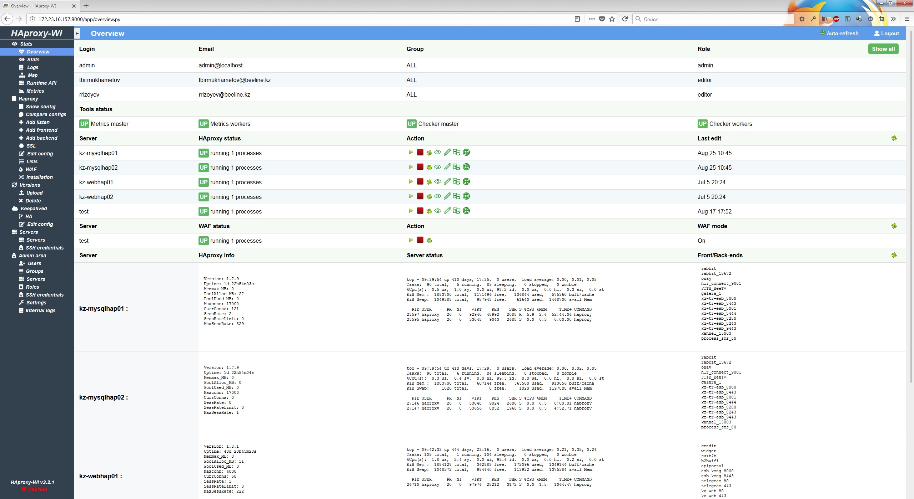
Task: Compare configs for the test server
Action: [x=456, y=211]
